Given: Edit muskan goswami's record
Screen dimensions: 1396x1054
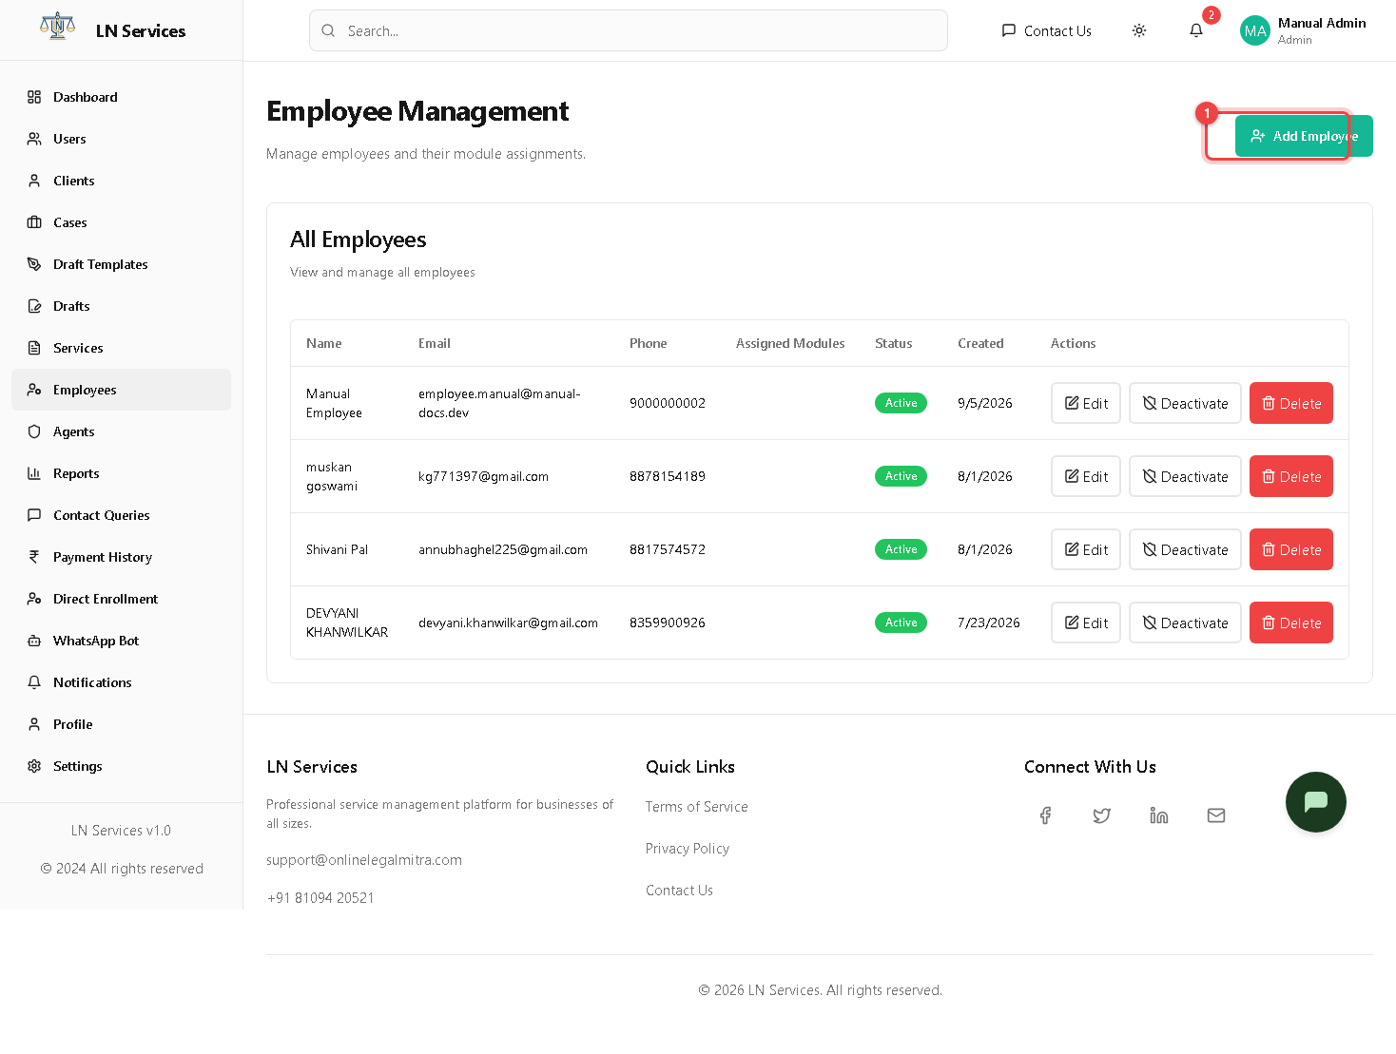Looking at the screenshot, I should pyautogui.click(x=1086, y=476).
